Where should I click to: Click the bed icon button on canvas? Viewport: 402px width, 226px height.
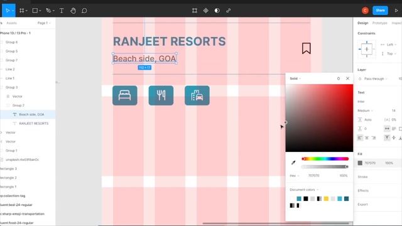(x=125, y=95)
